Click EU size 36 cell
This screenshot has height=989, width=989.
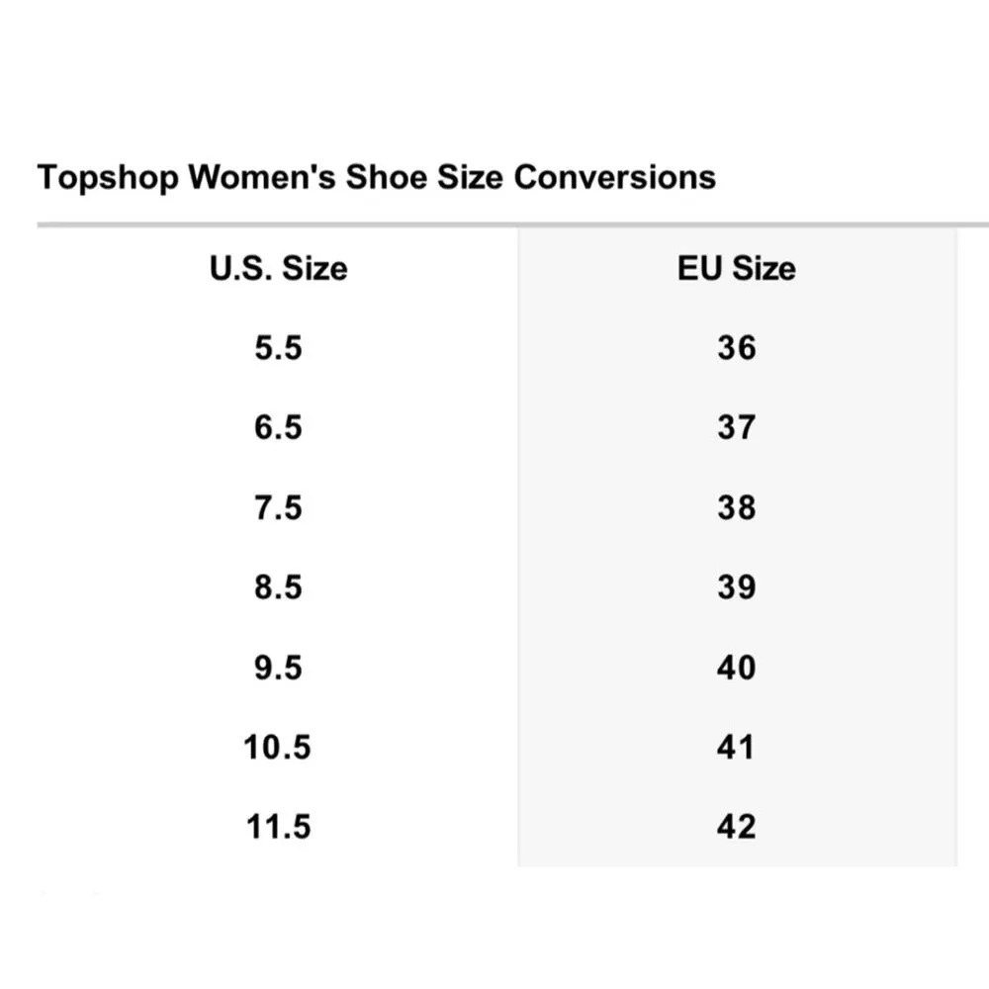(x=736, y=348)
